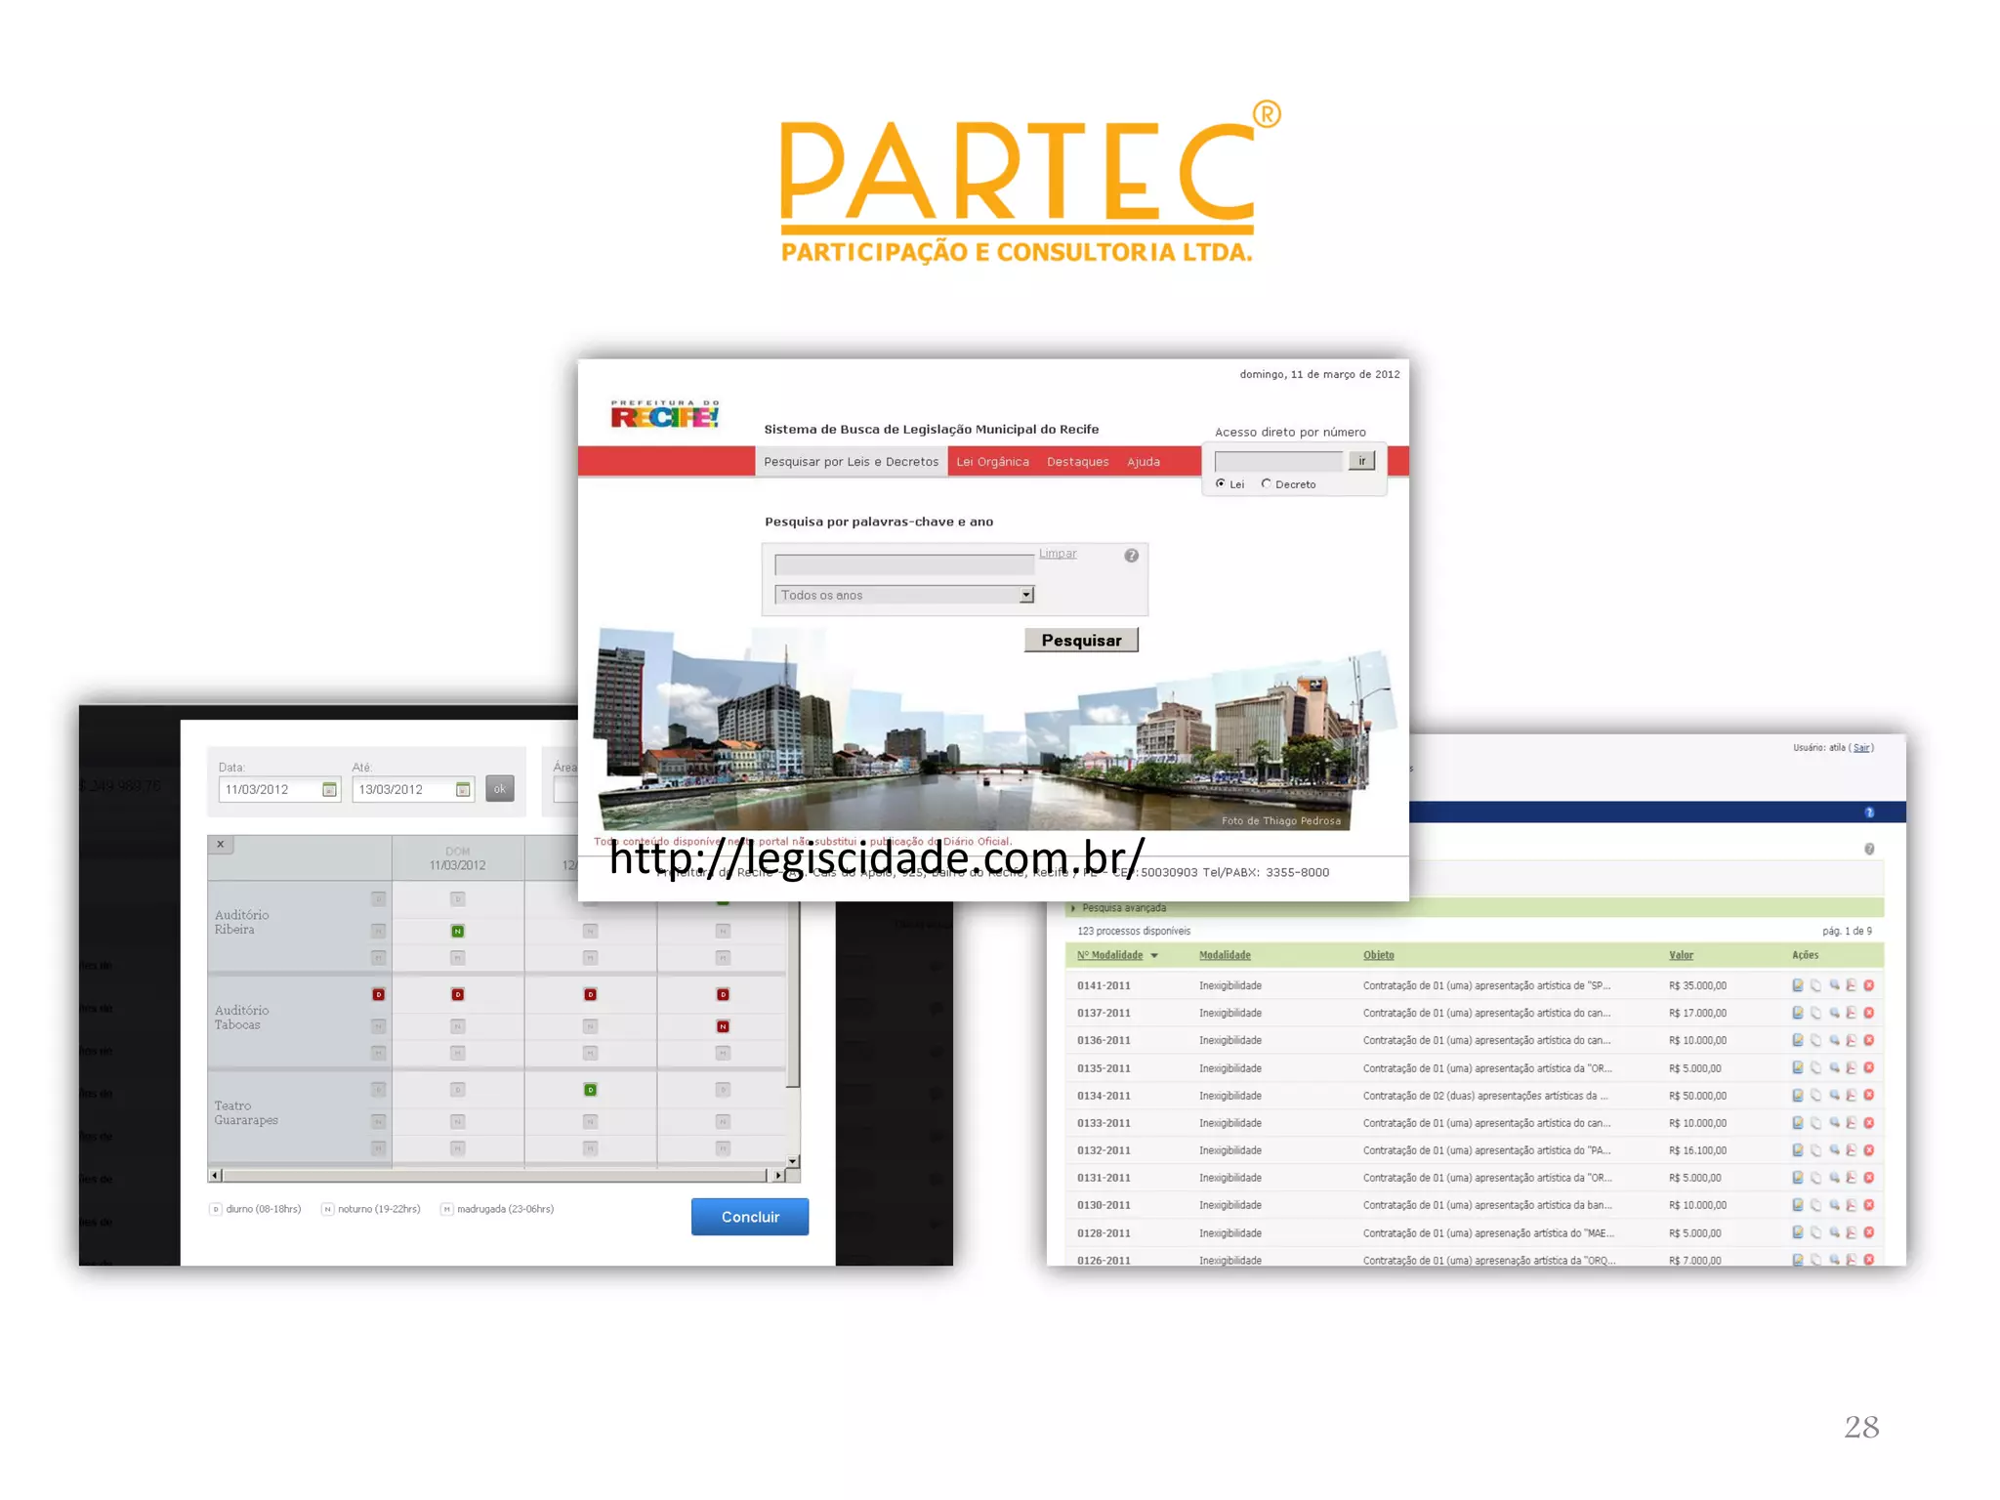Click the Limpar link
Viewport: 2000px width, 1500px height.
point(1058,553)
